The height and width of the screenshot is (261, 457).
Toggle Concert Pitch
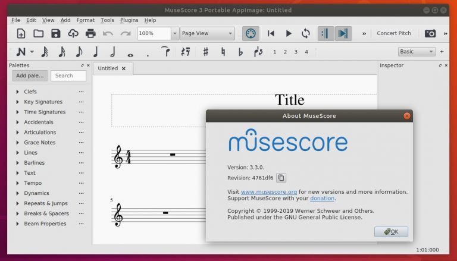(x=394, y=33)
